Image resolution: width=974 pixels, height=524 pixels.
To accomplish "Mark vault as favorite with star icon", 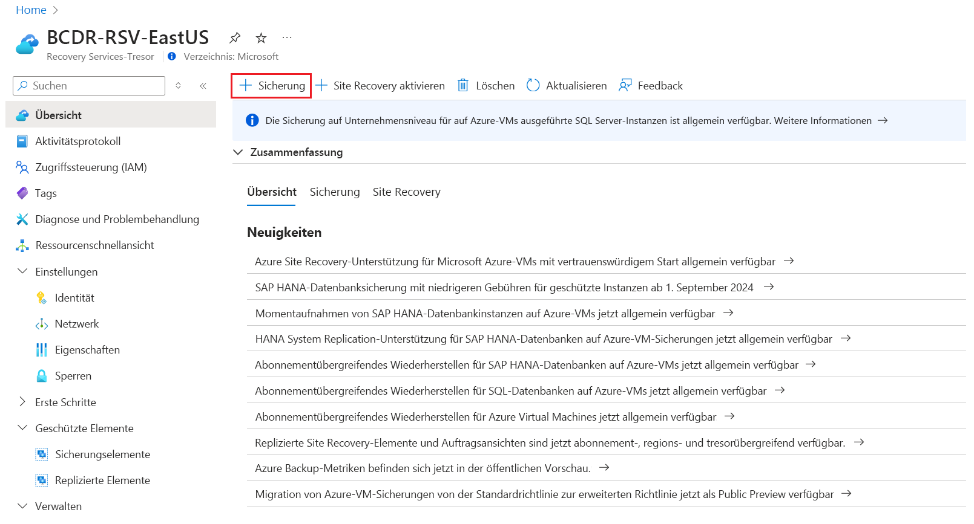I will [261, 38].
